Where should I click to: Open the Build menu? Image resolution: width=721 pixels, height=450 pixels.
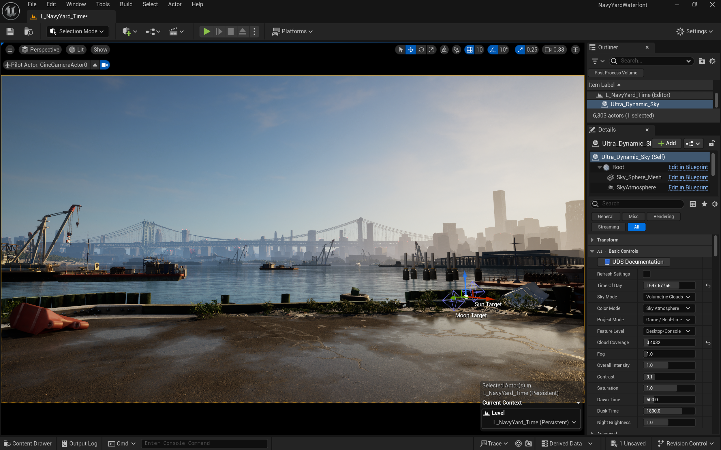coord(126,4)
